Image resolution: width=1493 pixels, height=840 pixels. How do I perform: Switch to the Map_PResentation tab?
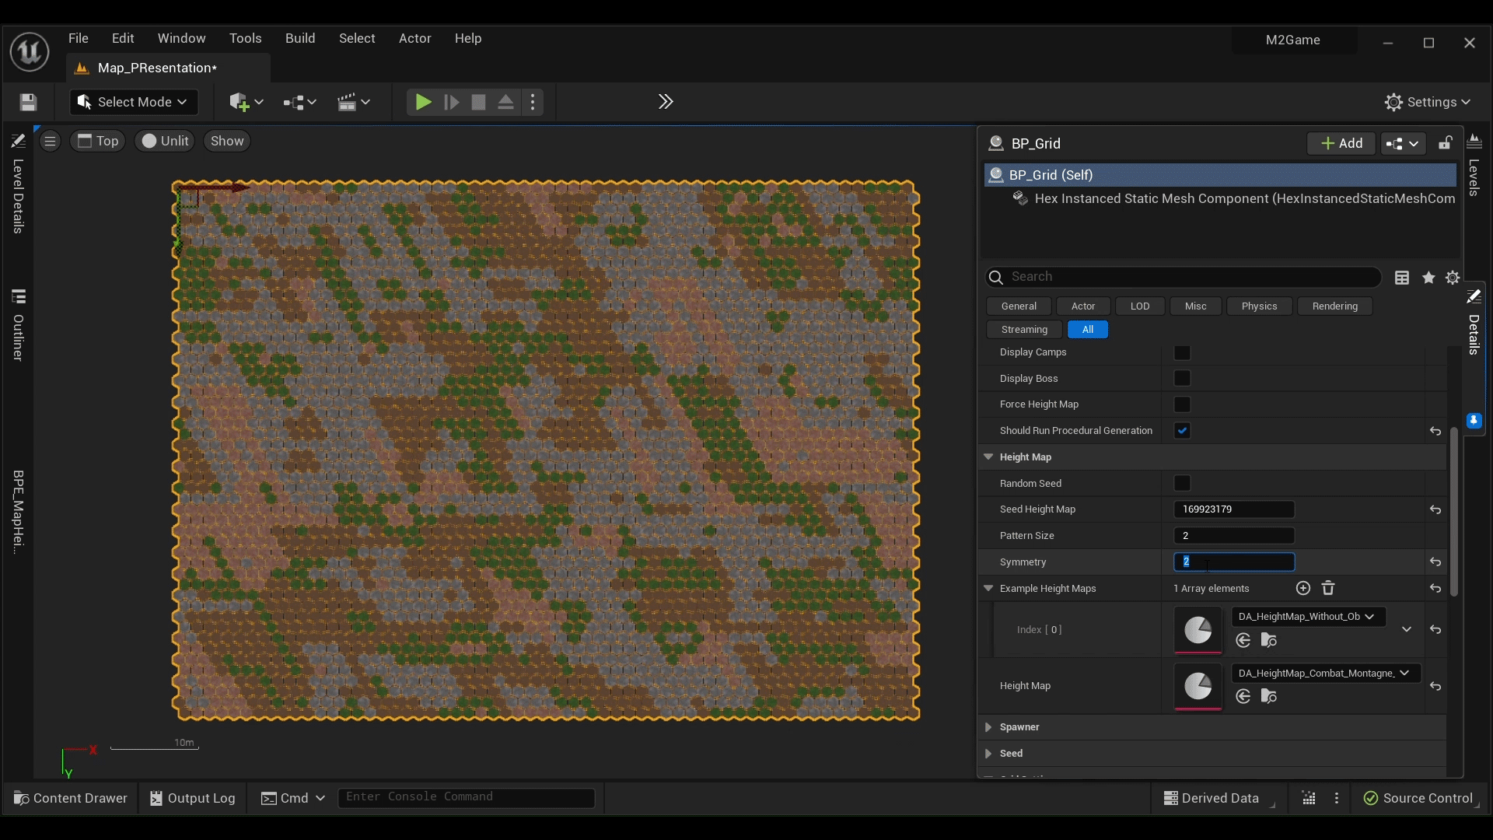click(157, 68)
